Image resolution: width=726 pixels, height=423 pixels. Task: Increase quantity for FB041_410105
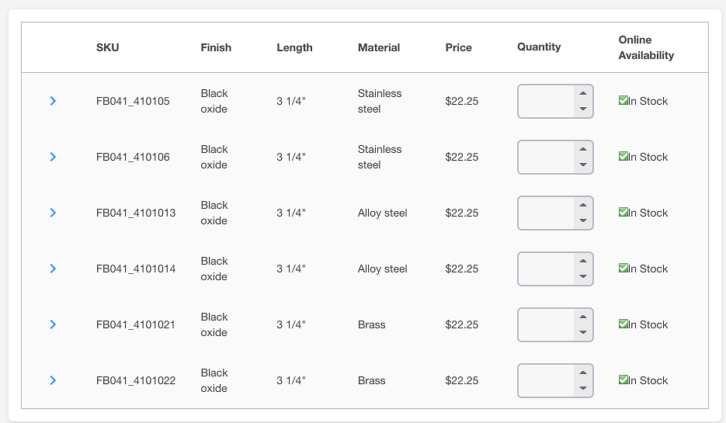(x=582, y=93)
